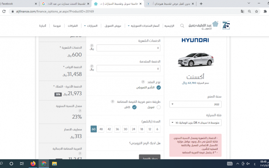This screenshot has height=168, width=269.
Task: Click the site search magnifier icon
Action: pos(182,26)
